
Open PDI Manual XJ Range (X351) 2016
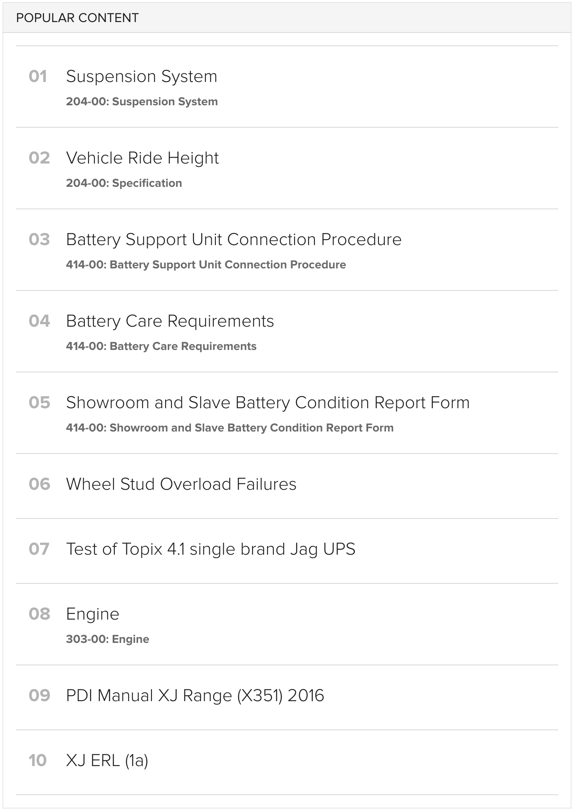[195, 696]
